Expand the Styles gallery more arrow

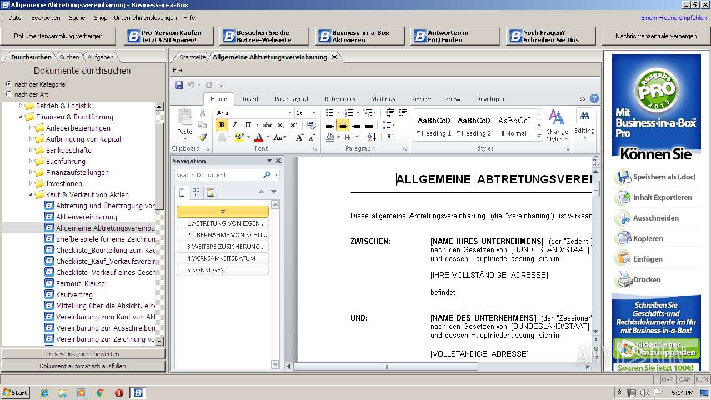point(539,137)
